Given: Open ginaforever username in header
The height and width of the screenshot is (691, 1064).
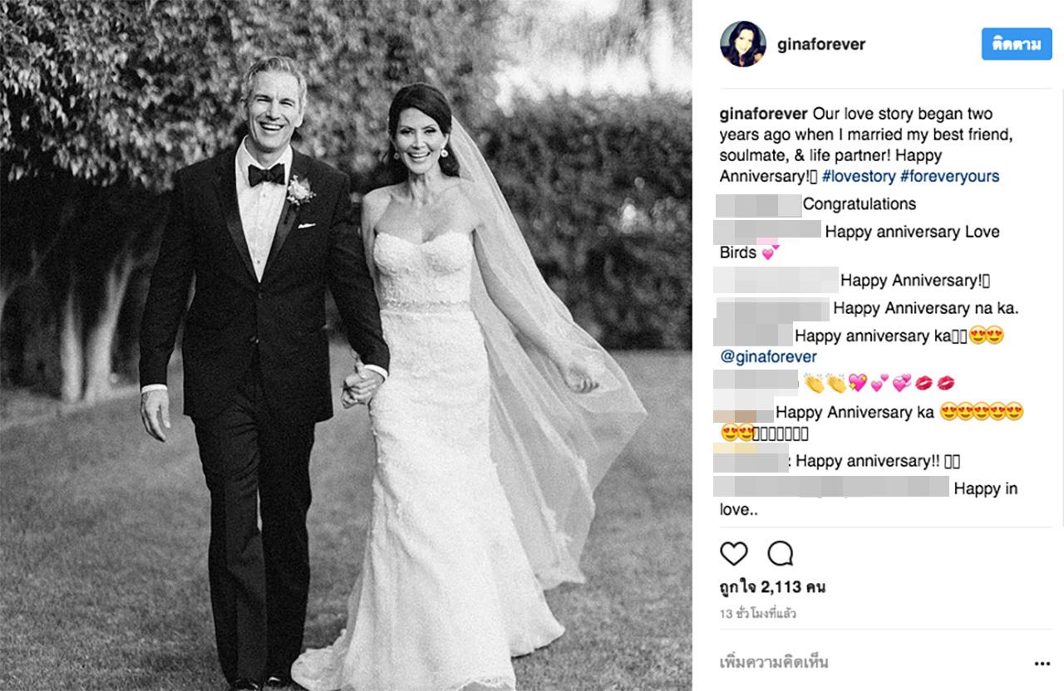Looking at the screenshot, I should pos(821,44).
